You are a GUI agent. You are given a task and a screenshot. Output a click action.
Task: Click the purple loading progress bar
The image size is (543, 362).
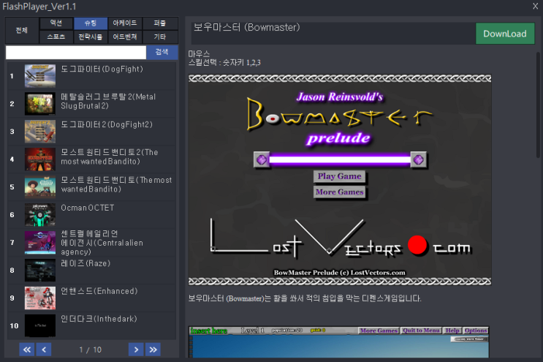tap(340, 159)
